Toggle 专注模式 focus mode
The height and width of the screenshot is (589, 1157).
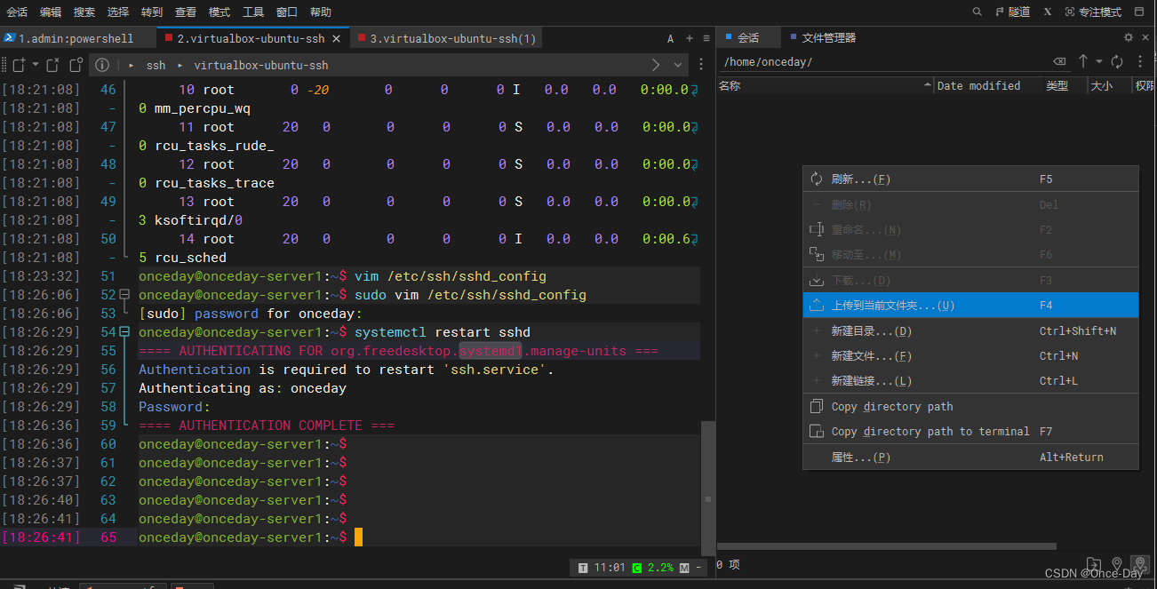point(1093,12)
